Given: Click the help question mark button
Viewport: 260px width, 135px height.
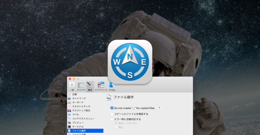Looking at the screenshot, I should (x=159, y=108).
